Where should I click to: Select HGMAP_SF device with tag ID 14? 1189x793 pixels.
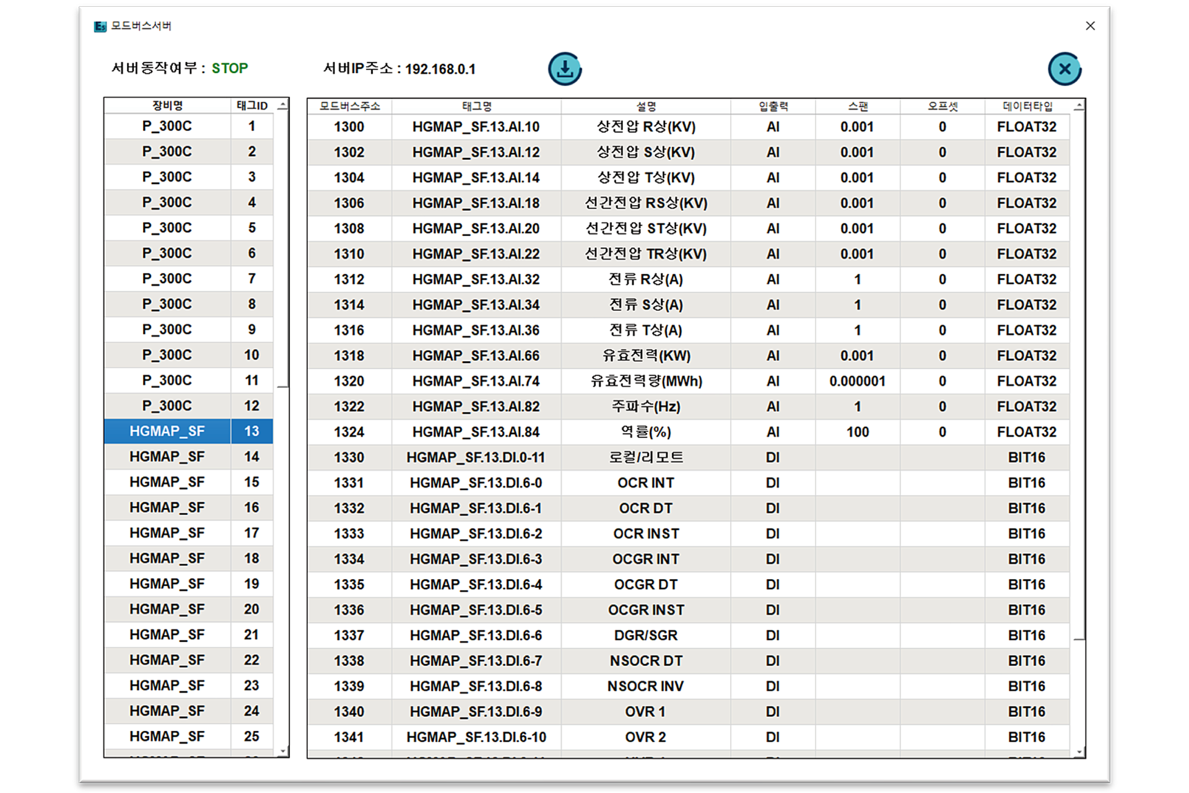coord(167,457)
